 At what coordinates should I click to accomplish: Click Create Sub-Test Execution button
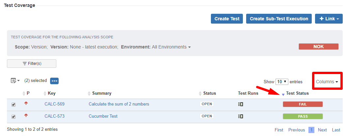pyautogui.click(x=279, y=19)
